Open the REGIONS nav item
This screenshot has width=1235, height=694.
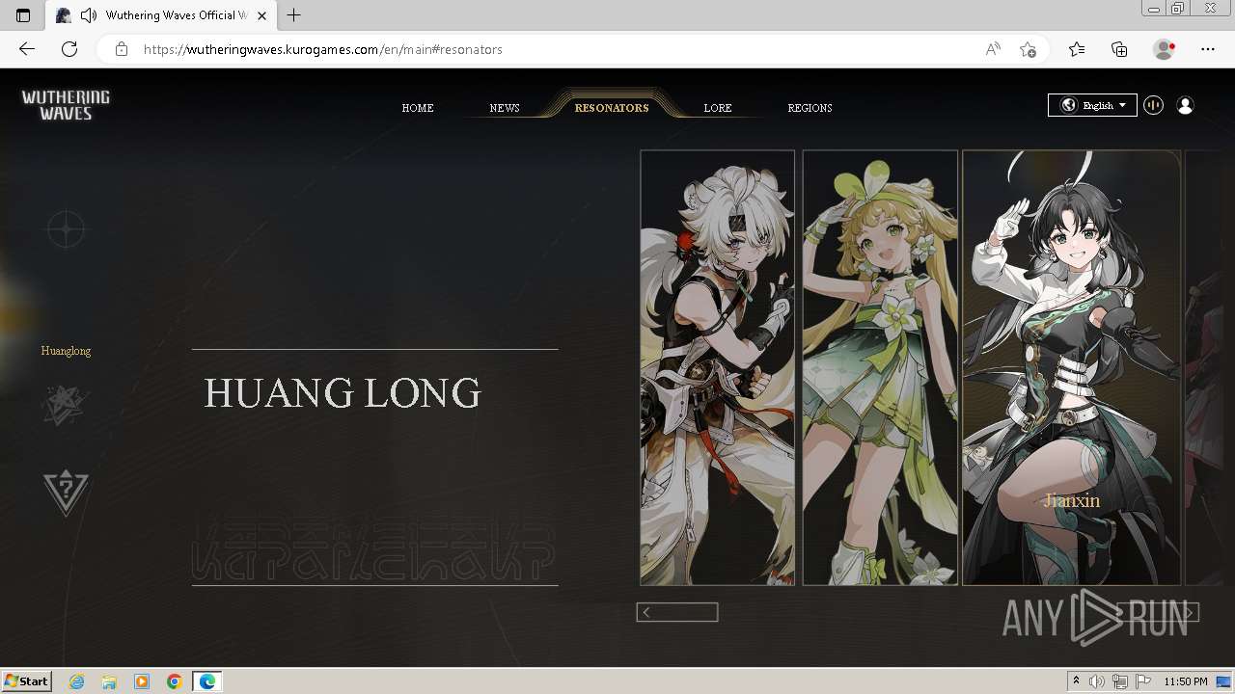(810, 108)
